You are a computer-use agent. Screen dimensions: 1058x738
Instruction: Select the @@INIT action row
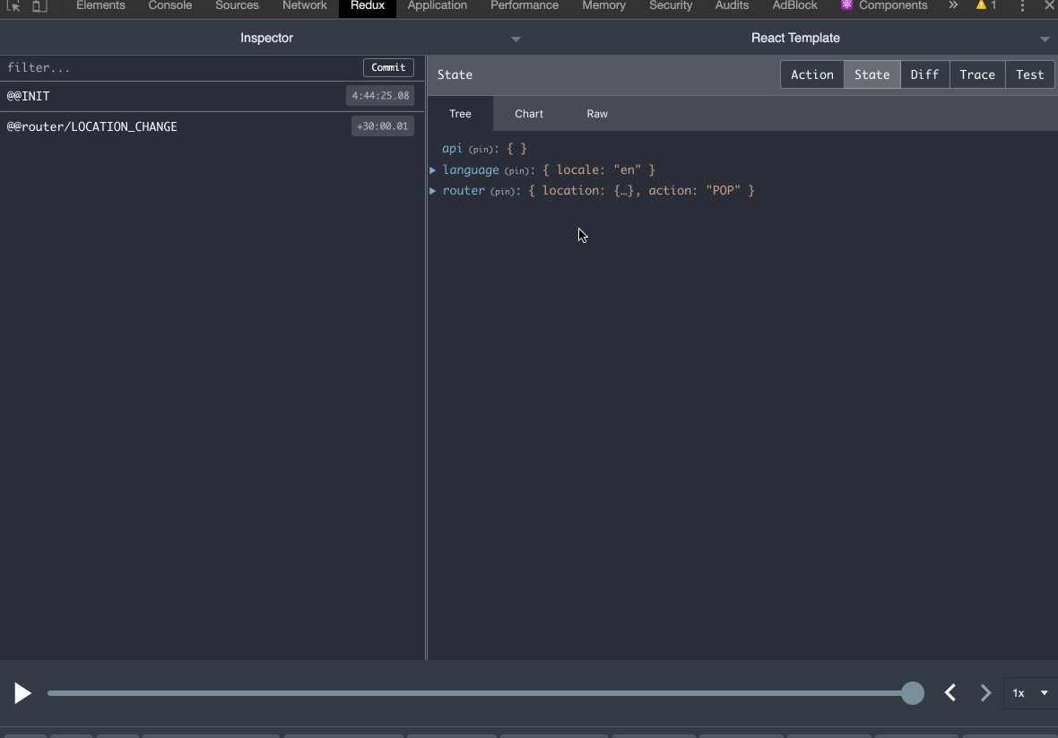pyautogui.click(x=212, y=96)
